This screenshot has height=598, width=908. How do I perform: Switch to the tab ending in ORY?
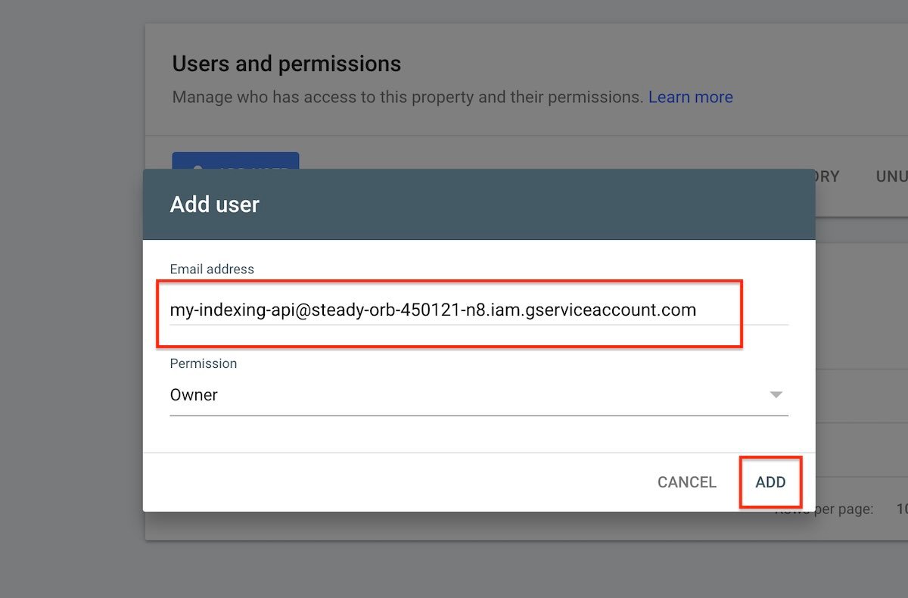(x=826, y=176)
